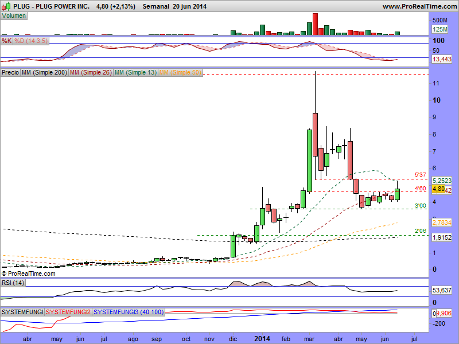
Task: Click the 7 price axis label
Action: pos(434,151)
